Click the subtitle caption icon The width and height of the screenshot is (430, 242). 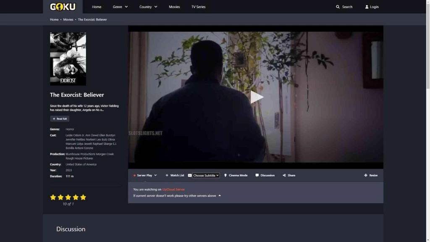point(190,175)
